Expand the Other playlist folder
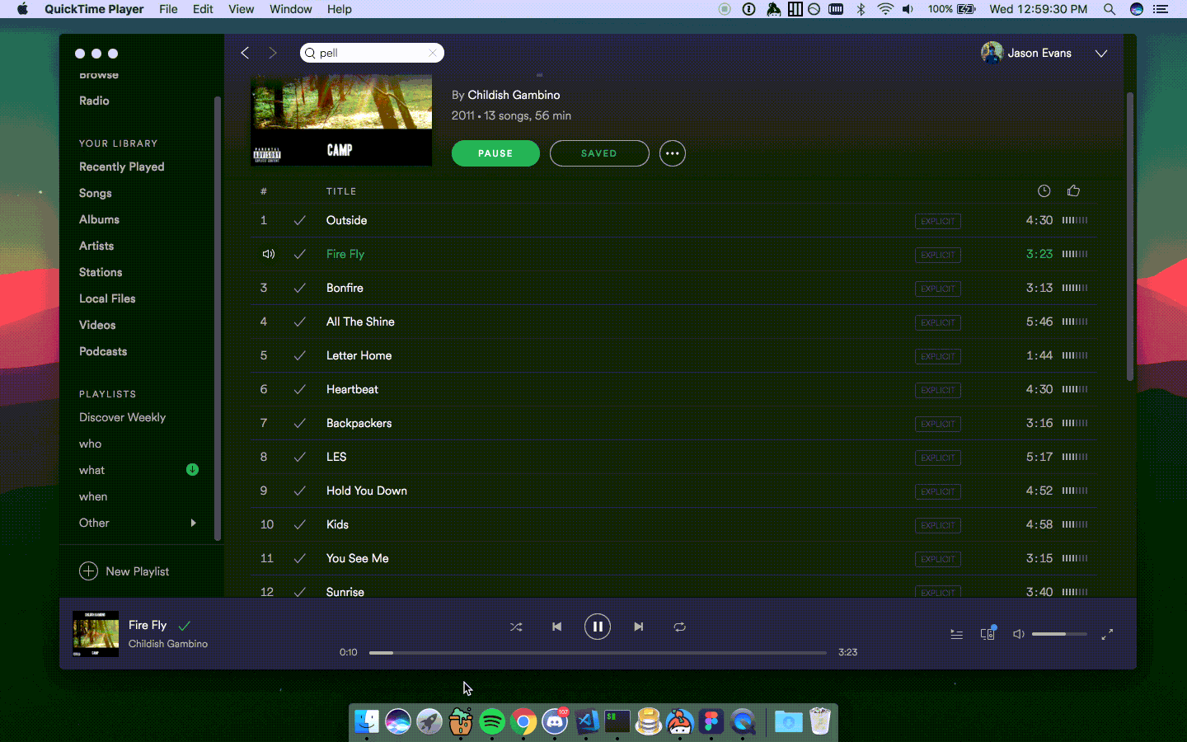Screen dimensions: 1187x742 pos(194,523)
